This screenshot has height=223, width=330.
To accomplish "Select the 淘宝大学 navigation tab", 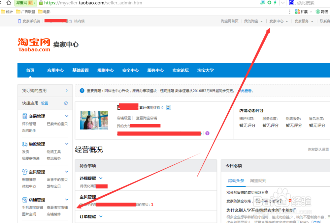I will click(206, 70).
